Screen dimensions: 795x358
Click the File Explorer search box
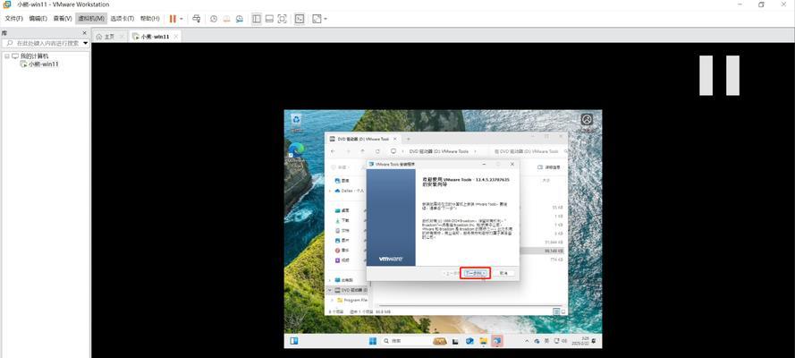(529, 151)
